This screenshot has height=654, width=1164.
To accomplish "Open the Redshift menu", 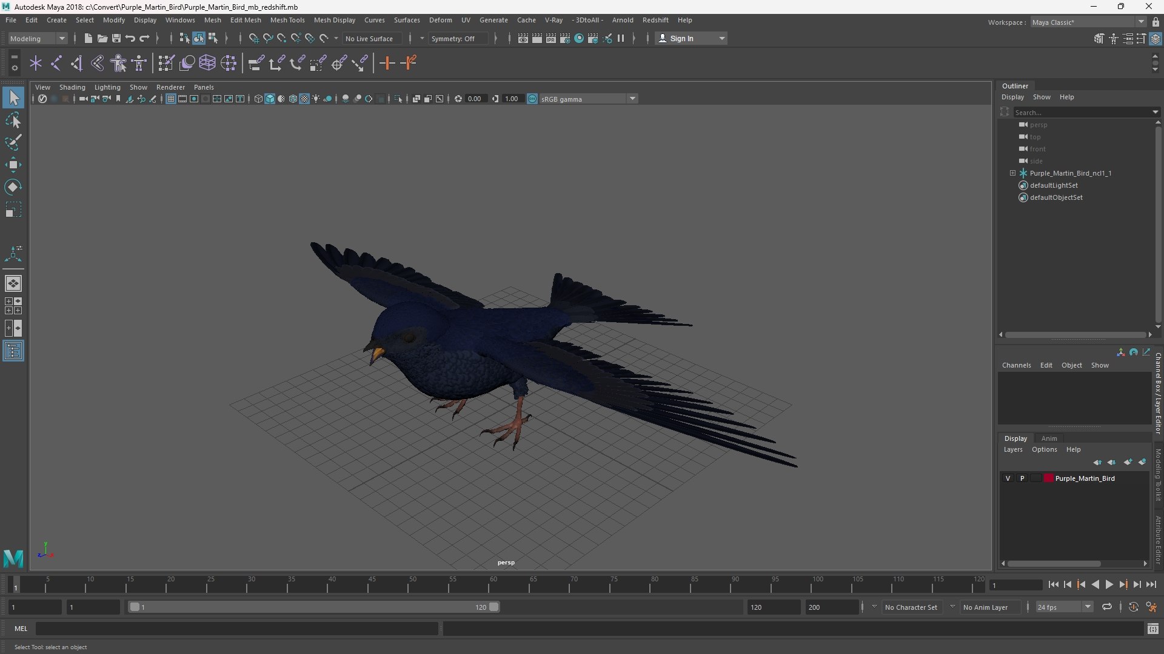I will pos(655,20).
